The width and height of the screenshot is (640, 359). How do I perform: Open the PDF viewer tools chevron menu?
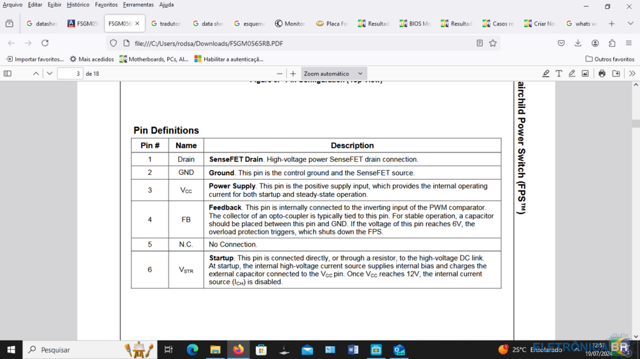[632, 73]
